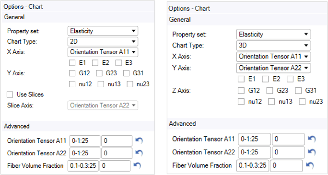Edit Fiber Volume Fraction range in 3D panel
This screenshot has width=328, height=175.
pos(253,165)
